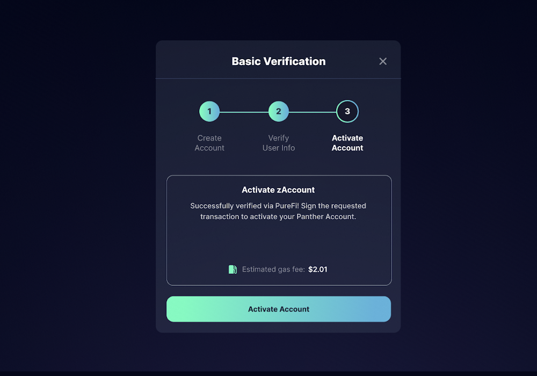Screen dimensions: 537x376
Task: Click the Activate Account button
Action: point(278,309)
